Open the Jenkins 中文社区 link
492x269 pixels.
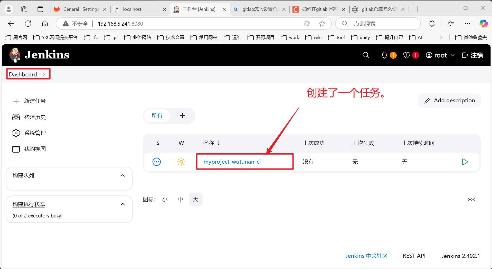click(x=366, y=256)
